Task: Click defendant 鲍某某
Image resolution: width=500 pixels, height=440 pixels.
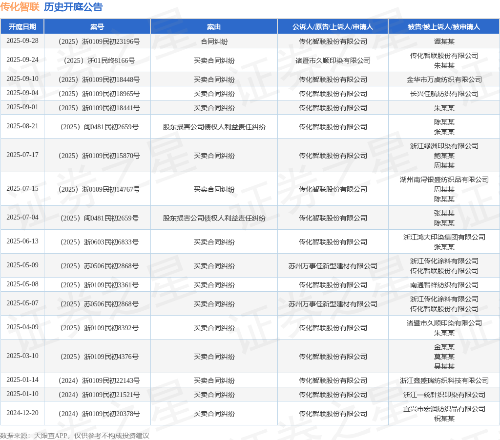Action: 444,156
